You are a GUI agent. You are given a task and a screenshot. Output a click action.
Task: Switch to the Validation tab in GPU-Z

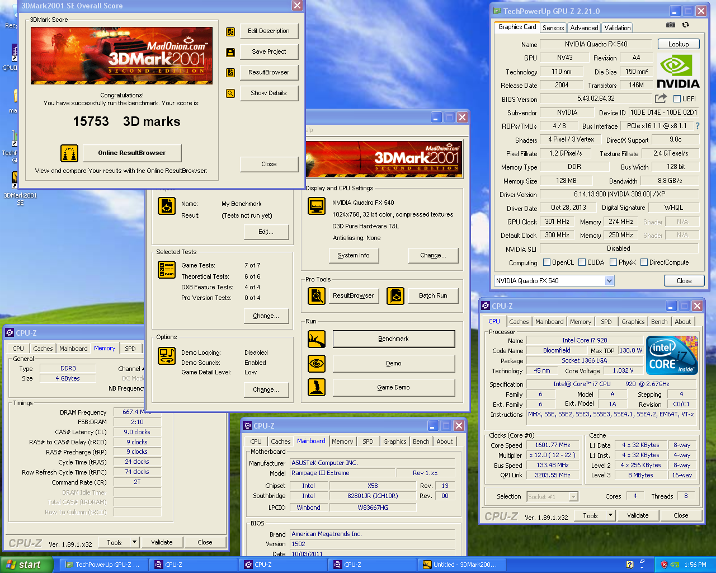click(618, 27)
